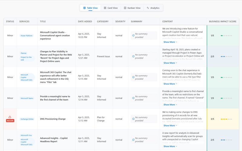
Task: Click the Analytics chart line icon
Action: tap(148, 8)
